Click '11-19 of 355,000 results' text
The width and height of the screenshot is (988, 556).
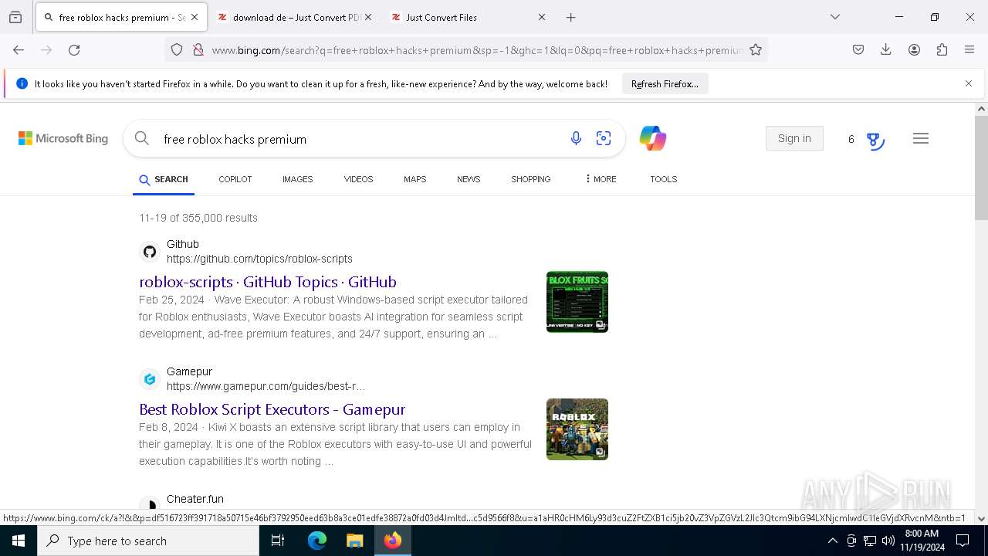pos(198,218)
